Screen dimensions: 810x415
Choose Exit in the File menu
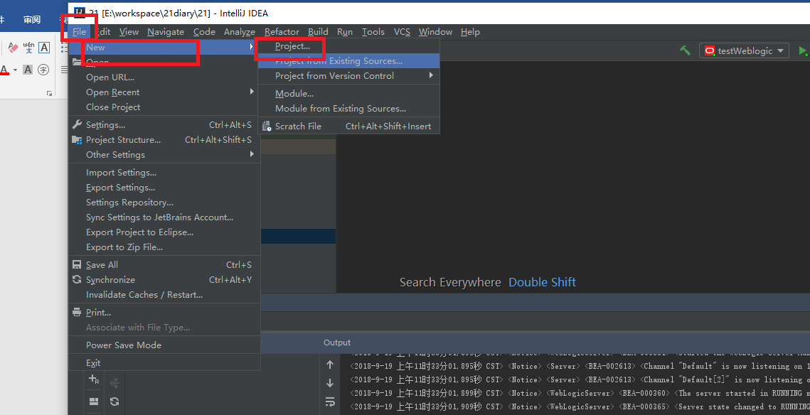(164, 363)
